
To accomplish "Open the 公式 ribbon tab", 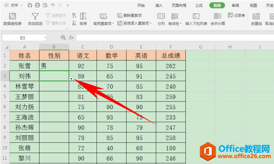I will (x=199, y=5).
